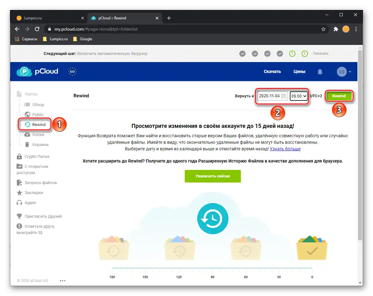Image resolution: width=373 pixels, height=296 pixels.
Task: Open the 09:00 time dropdown
Action: click(x=299, y=96)
